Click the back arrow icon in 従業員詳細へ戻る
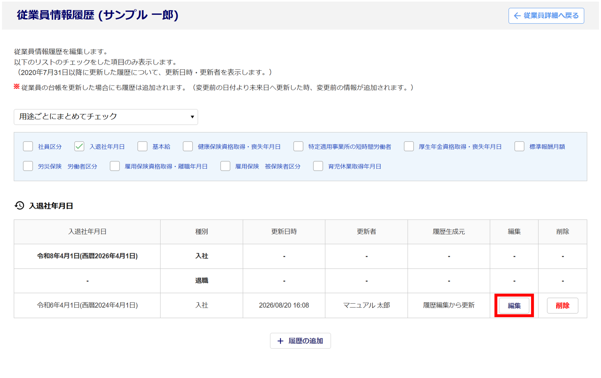The height and width of the screenshot is (378, 601). click(x=517, y=16)
